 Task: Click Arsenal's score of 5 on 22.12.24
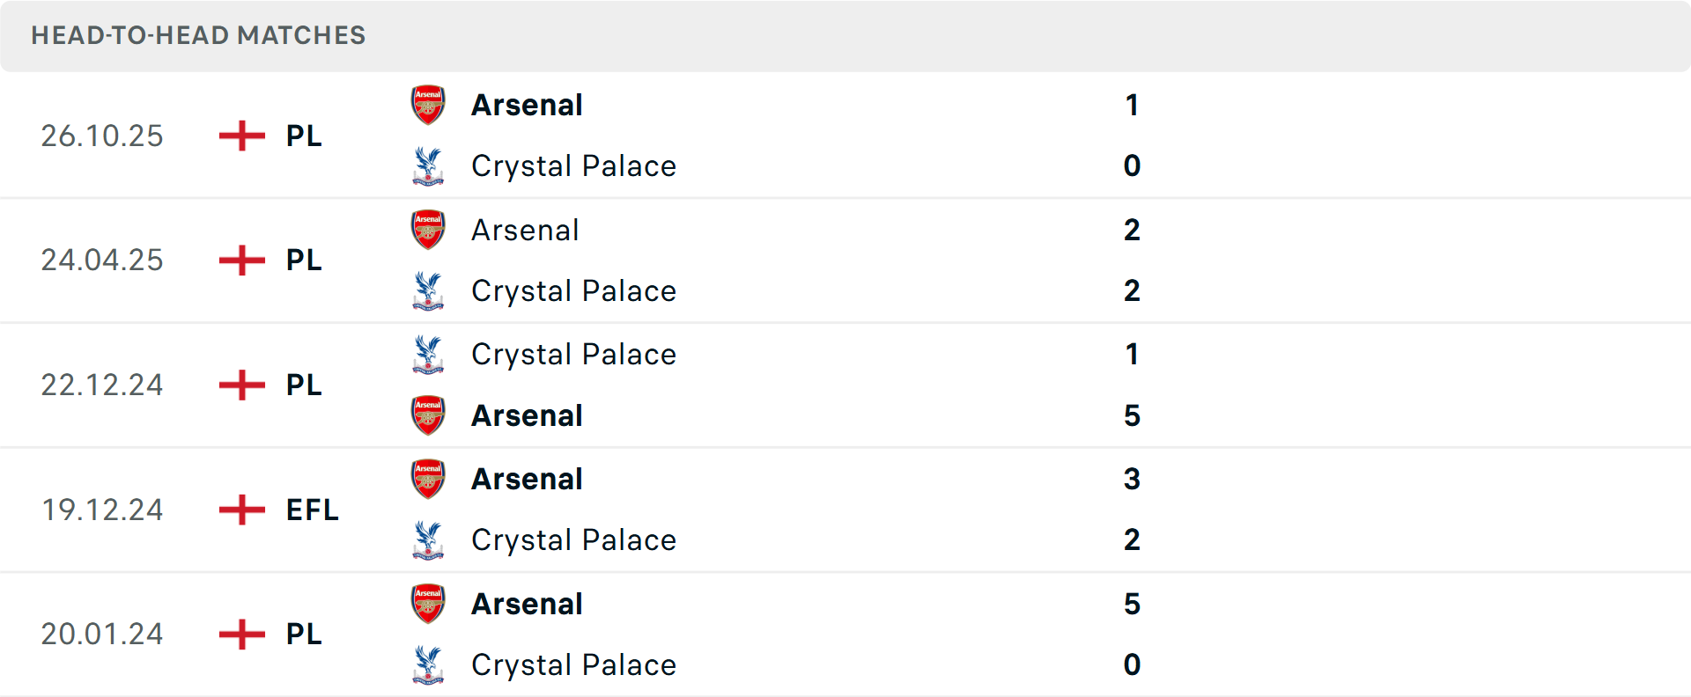point(1132,415)
